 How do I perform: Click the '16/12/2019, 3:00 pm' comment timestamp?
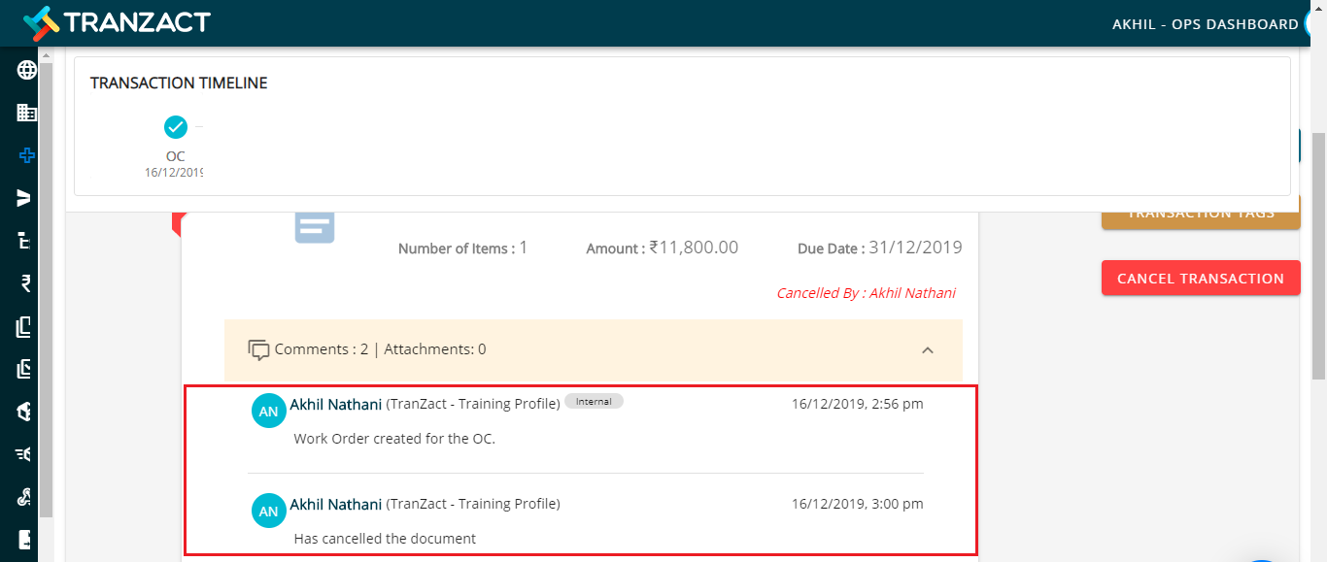point(858,504)
